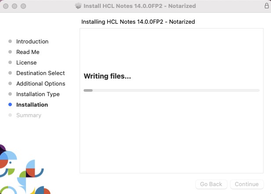Click the installation progress bar
Viewport: 271px width, 194px height.
coord(171,90)
